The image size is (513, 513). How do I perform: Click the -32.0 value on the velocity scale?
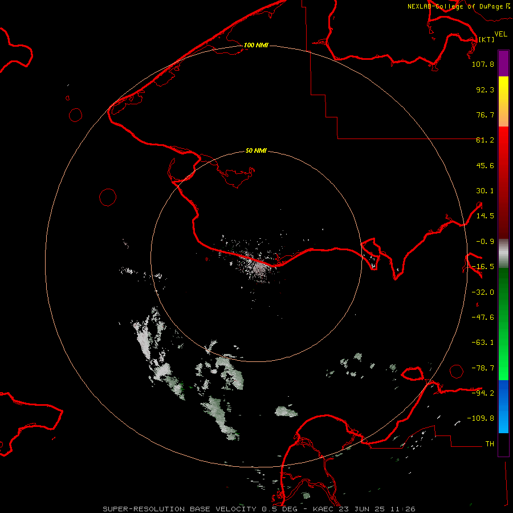[483, 292]
